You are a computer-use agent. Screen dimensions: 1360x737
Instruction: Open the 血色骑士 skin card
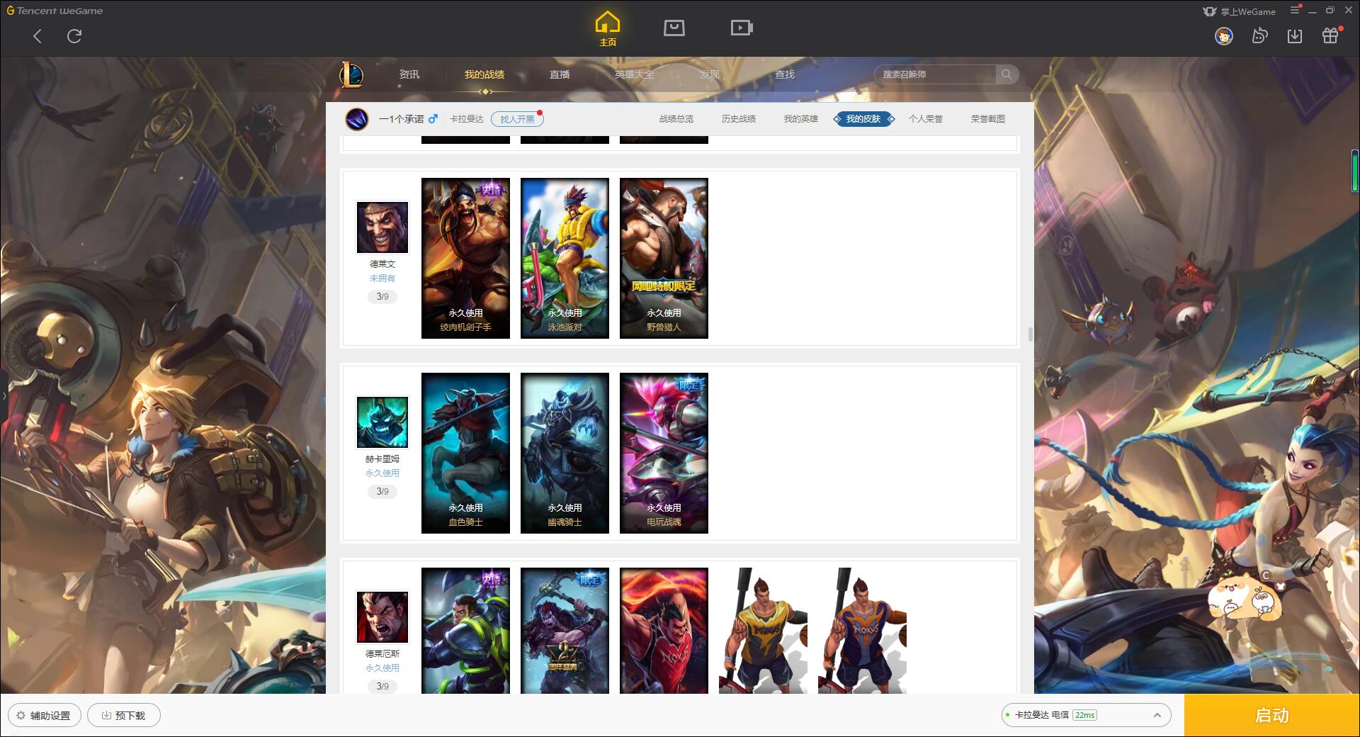[465, 453]
